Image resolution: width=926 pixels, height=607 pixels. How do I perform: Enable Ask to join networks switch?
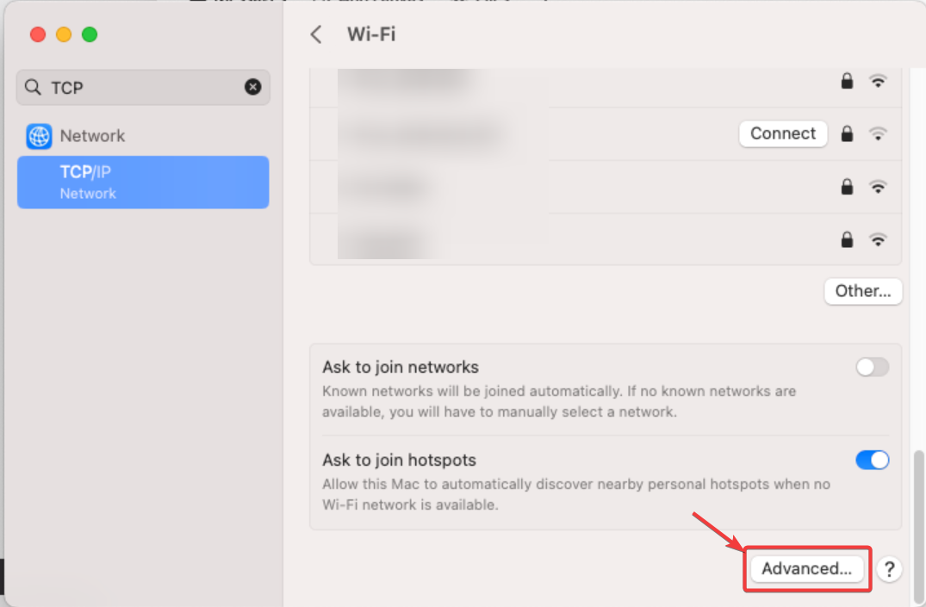tap(873, 368)
